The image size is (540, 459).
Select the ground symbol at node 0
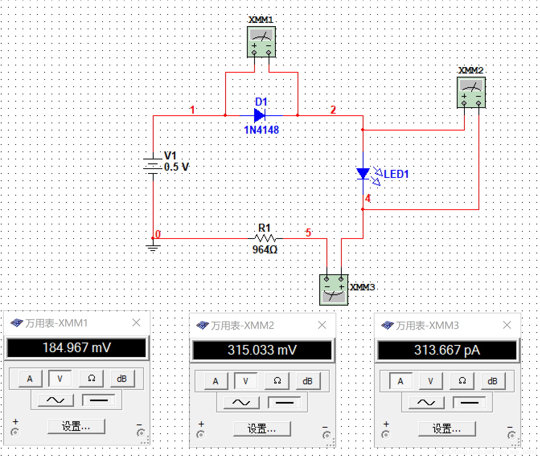click(x=153, y=246)
